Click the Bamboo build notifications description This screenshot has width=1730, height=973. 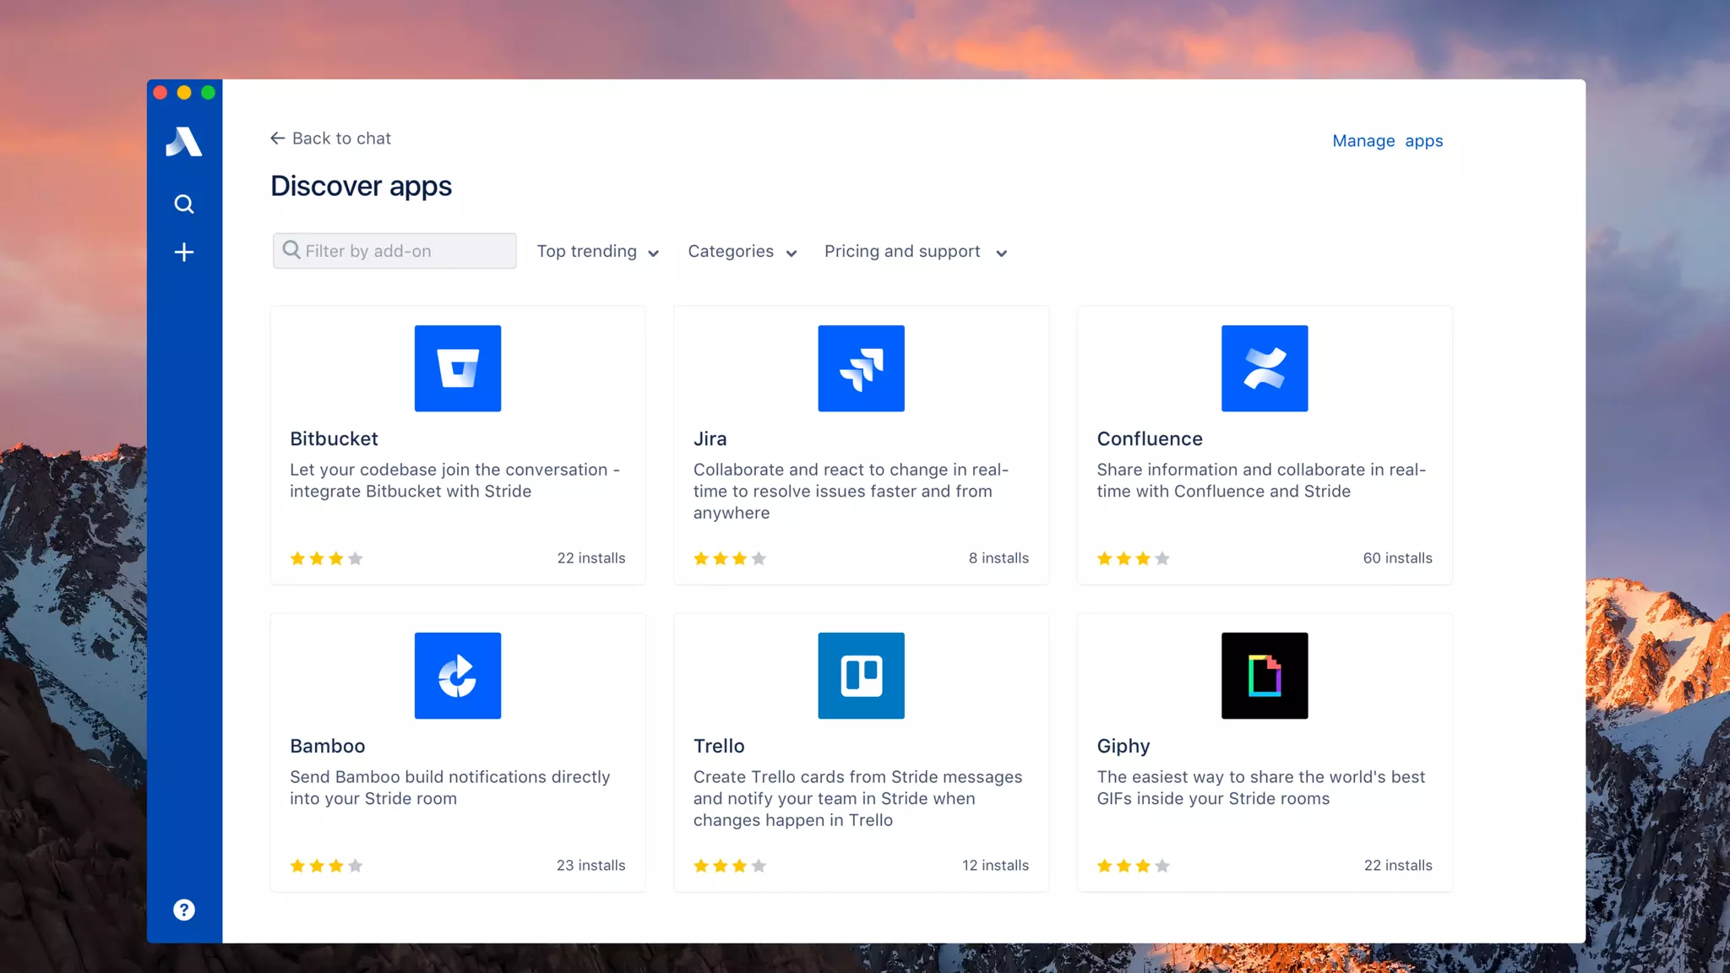(449, 787)
